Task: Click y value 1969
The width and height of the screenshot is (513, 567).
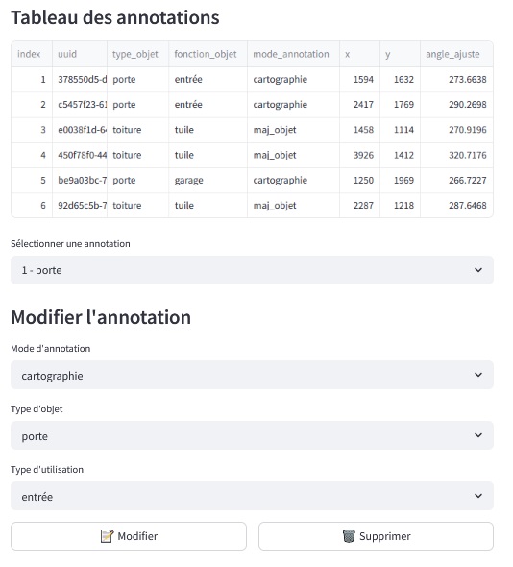Action: pos(400,180)
